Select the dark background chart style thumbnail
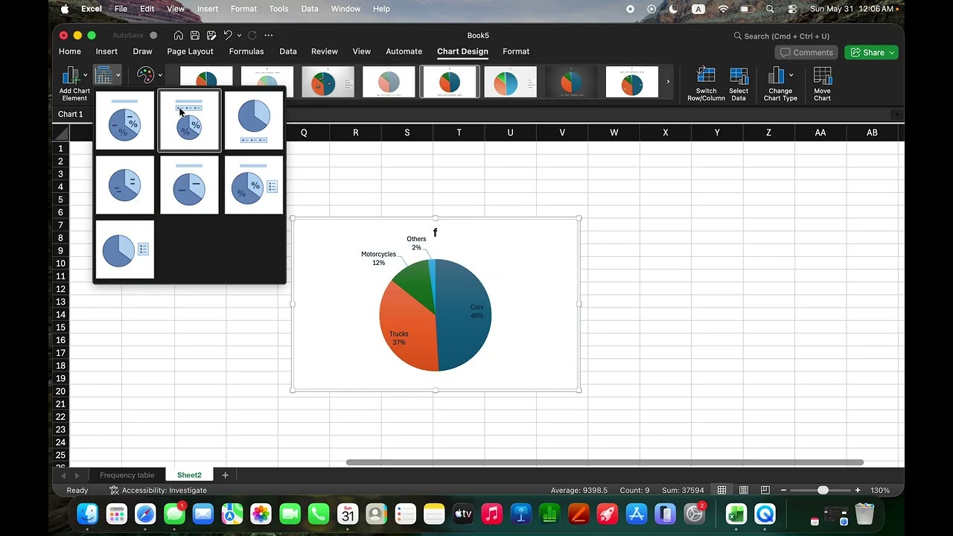 [x=571, y=82]
